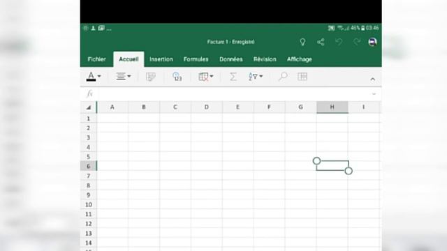Expand the sort and filter dropdown arrow

[x=261, y=76]
